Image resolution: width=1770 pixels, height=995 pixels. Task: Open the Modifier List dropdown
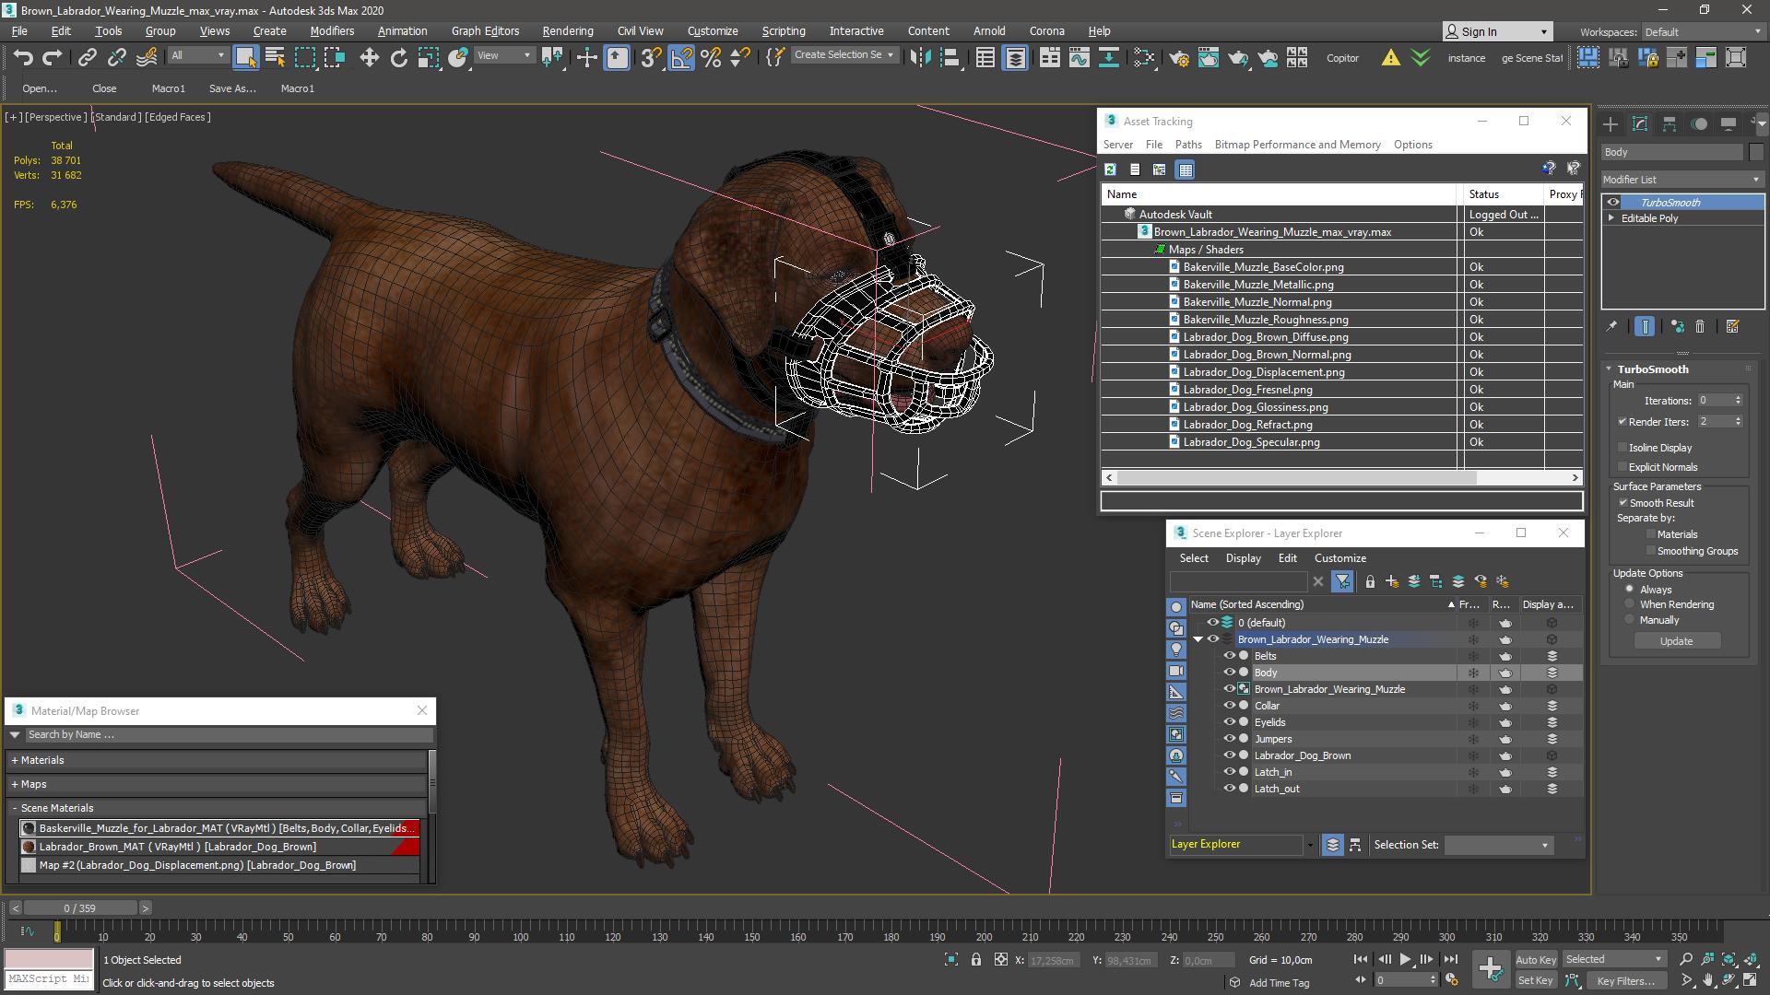(1681, 180)
